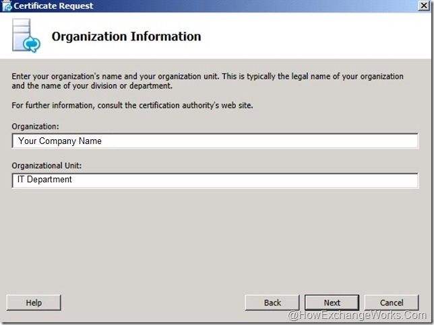Click the empty title bar area
The width and height of the screenshot is (434, 325).
click(256, 6)
